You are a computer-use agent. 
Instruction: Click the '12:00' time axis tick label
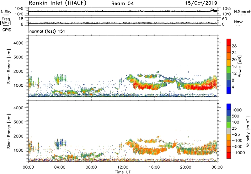click(x=123, y=167)
